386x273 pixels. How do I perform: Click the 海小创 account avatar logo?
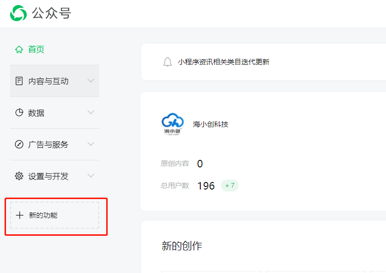click(173, 124)
